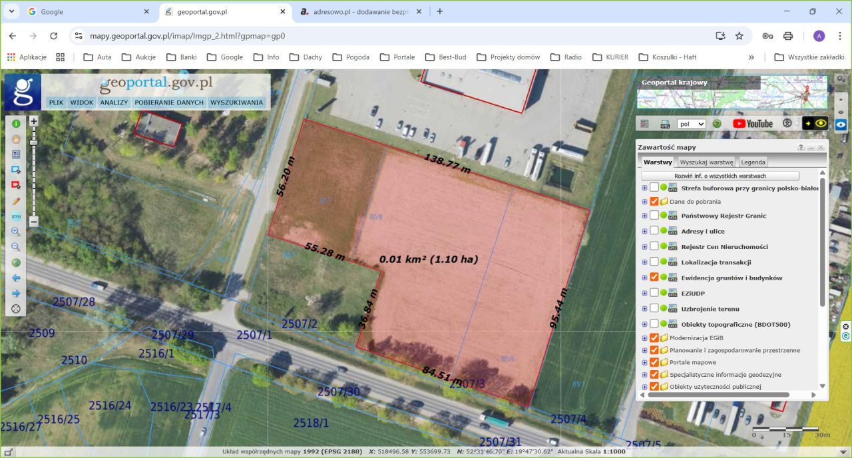
Task: Check the Uzbrojenie terenu layer checkbox
Action: (654, 309)
